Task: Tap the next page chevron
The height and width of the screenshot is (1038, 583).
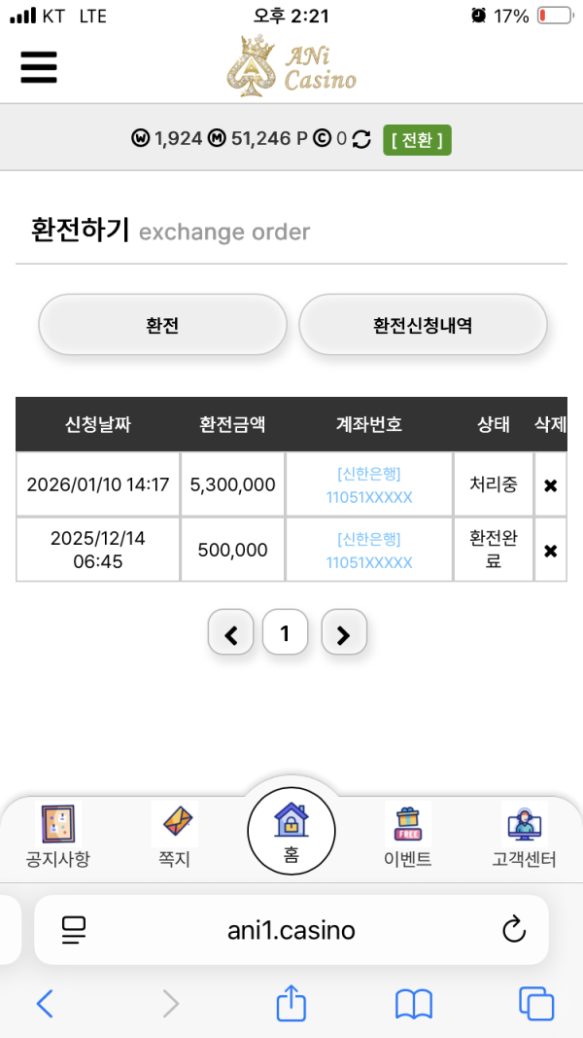Action: 344,632
